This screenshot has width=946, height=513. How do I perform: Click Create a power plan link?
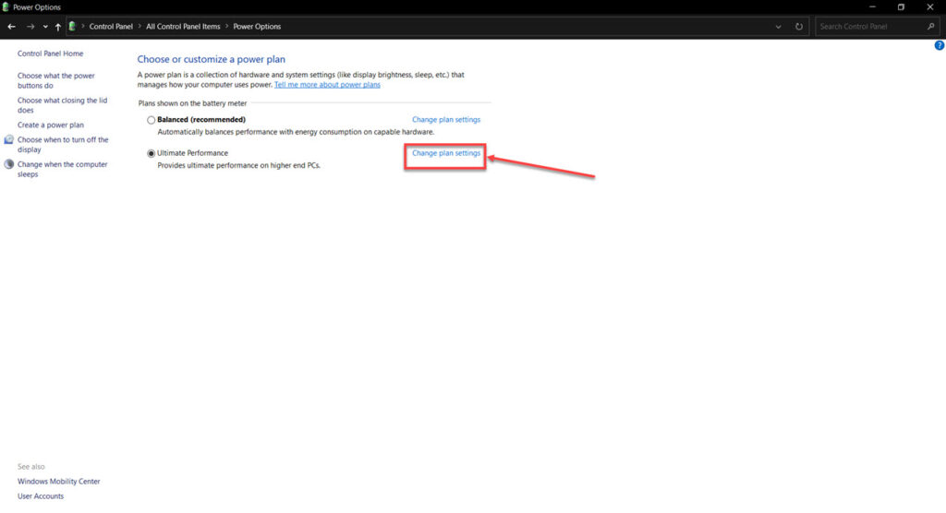pyautogui.click(x=51, y=125)
